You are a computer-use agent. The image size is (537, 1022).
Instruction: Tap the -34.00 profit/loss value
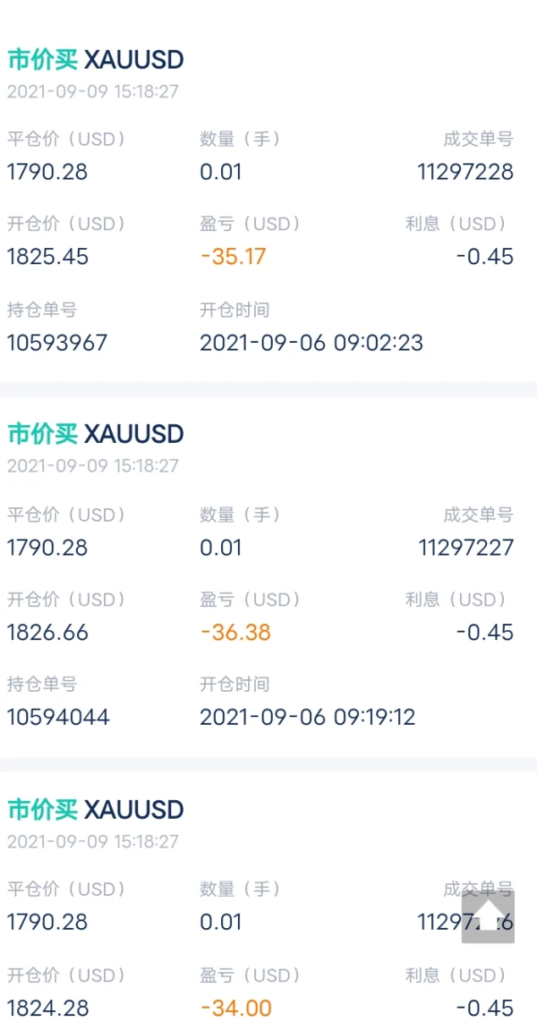pyautogui.click(x=235, y=1008)
